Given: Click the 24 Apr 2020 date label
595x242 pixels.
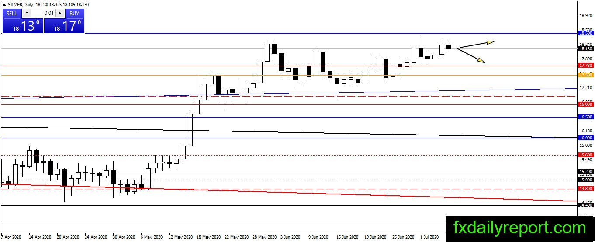Looking at the screenshot, I should tap(96, 237).
